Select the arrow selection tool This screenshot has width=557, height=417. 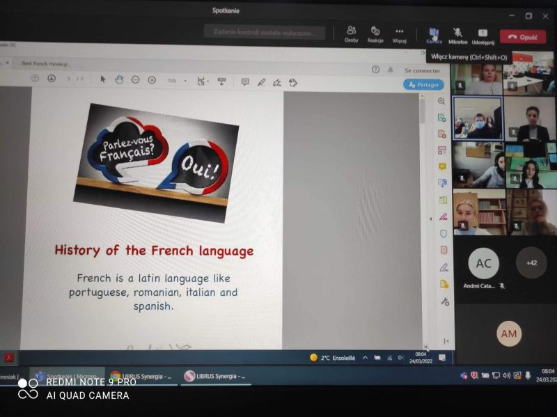[x=103, y=79]
